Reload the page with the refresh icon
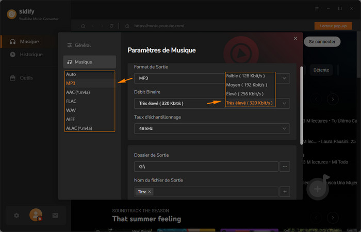Image resolution: width=361 pixels, height=232 pixels. 111,26
